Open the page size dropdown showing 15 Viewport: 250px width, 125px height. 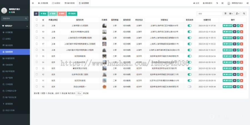click(x=79, y=93)
